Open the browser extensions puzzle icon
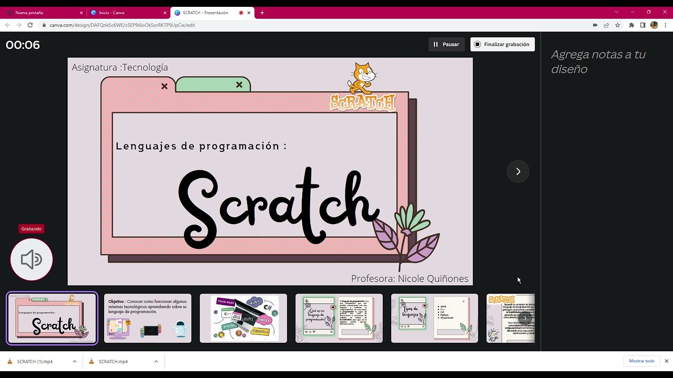Screen dimensions: 673x378 (631, 25)
